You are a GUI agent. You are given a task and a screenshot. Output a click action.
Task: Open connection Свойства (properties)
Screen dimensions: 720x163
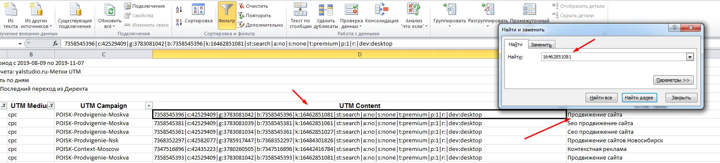pos(138,15)
